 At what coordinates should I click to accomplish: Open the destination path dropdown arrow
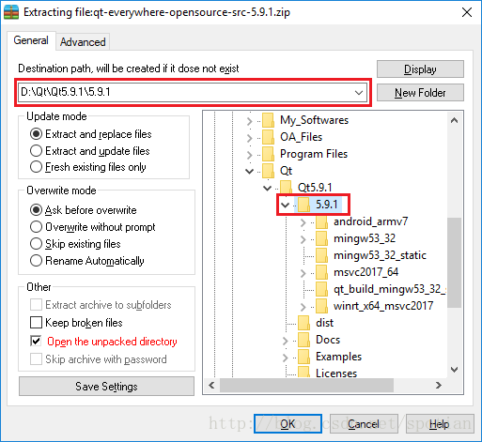pyautogui.click(x=359, y=93)
